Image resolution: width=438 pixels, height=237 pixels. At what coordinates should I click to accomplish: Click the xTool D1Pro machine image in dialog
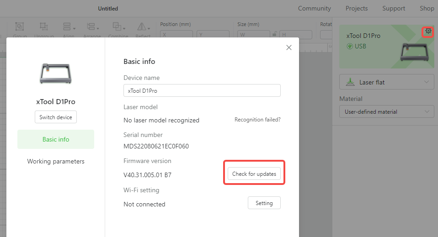(56, 74)
